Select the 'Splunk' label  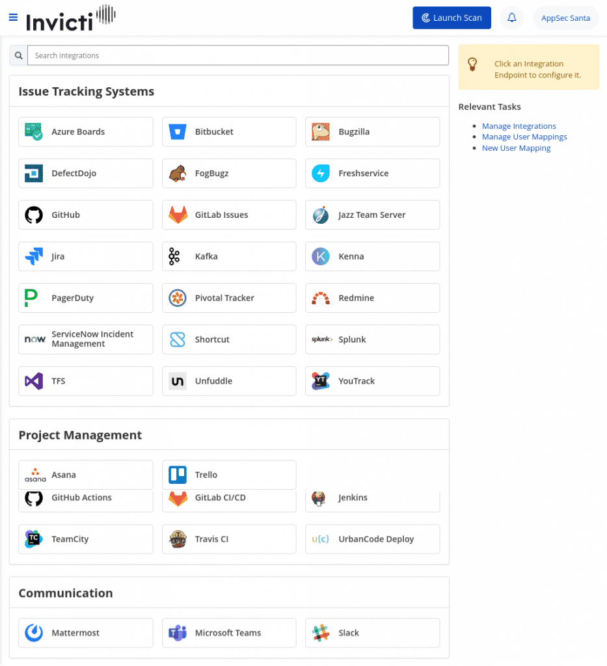pyautogui.click(x=352, y=340)
